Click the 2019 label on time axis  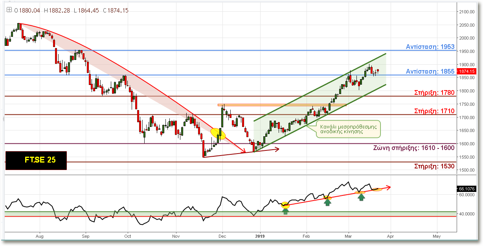pos(261,237)
